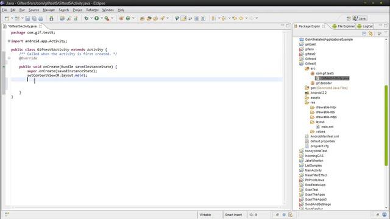Open the Debug dropdown arrow
This screenshot has width=390, height=219.
91,18
